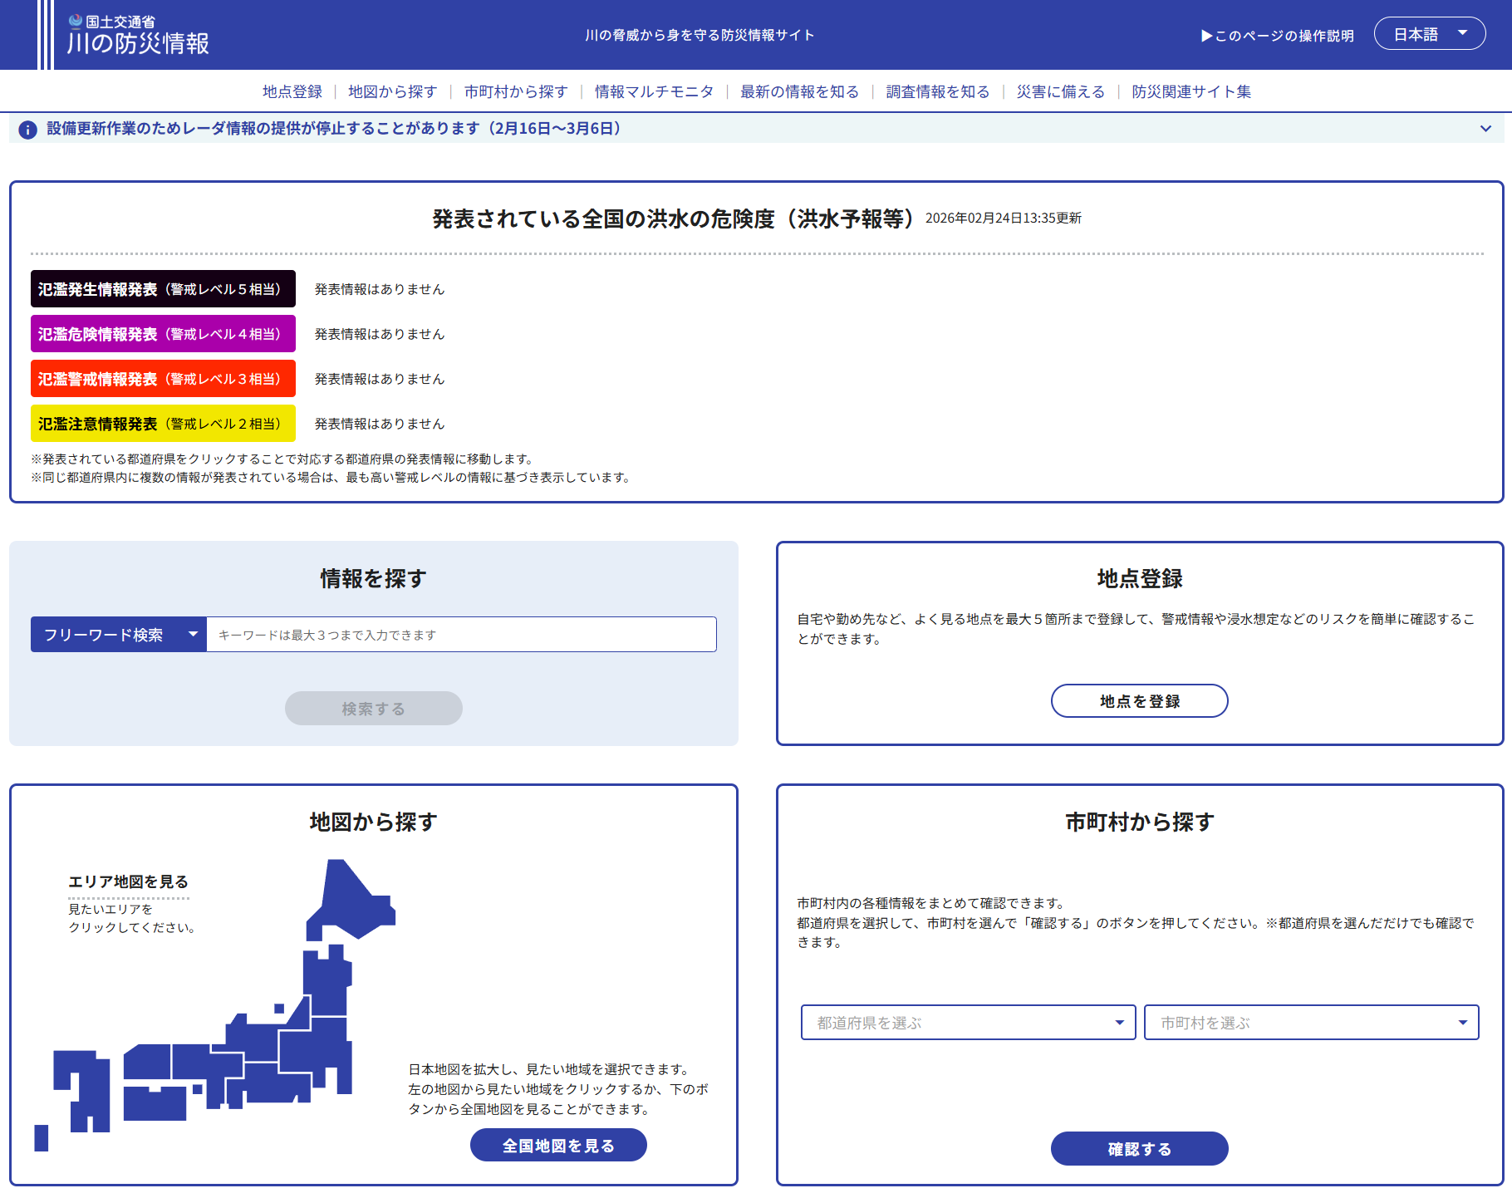Screen dimensions: 1512x1193
Task: Open 地図から探す from the navigation
Action: (x=391, y=92)
